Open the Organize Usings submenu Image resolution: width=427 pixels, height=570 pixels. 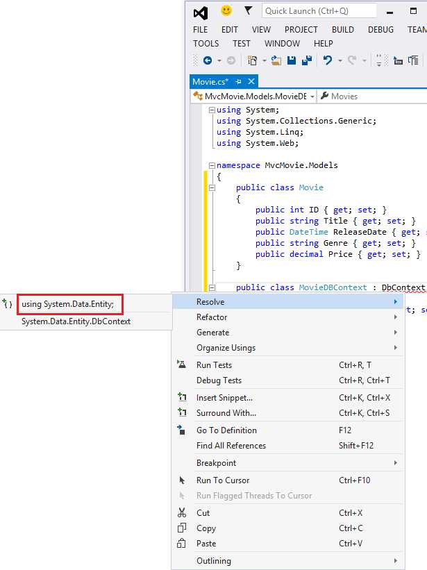[288, 348]
